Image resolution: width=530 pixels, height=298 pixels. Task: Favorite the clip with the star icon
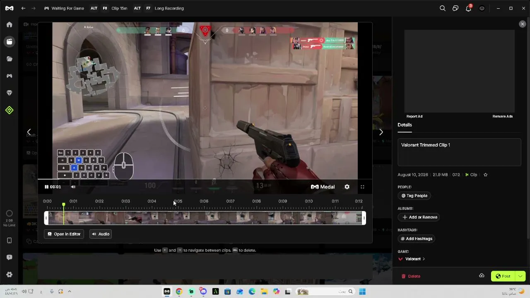[x=486, y=175]
